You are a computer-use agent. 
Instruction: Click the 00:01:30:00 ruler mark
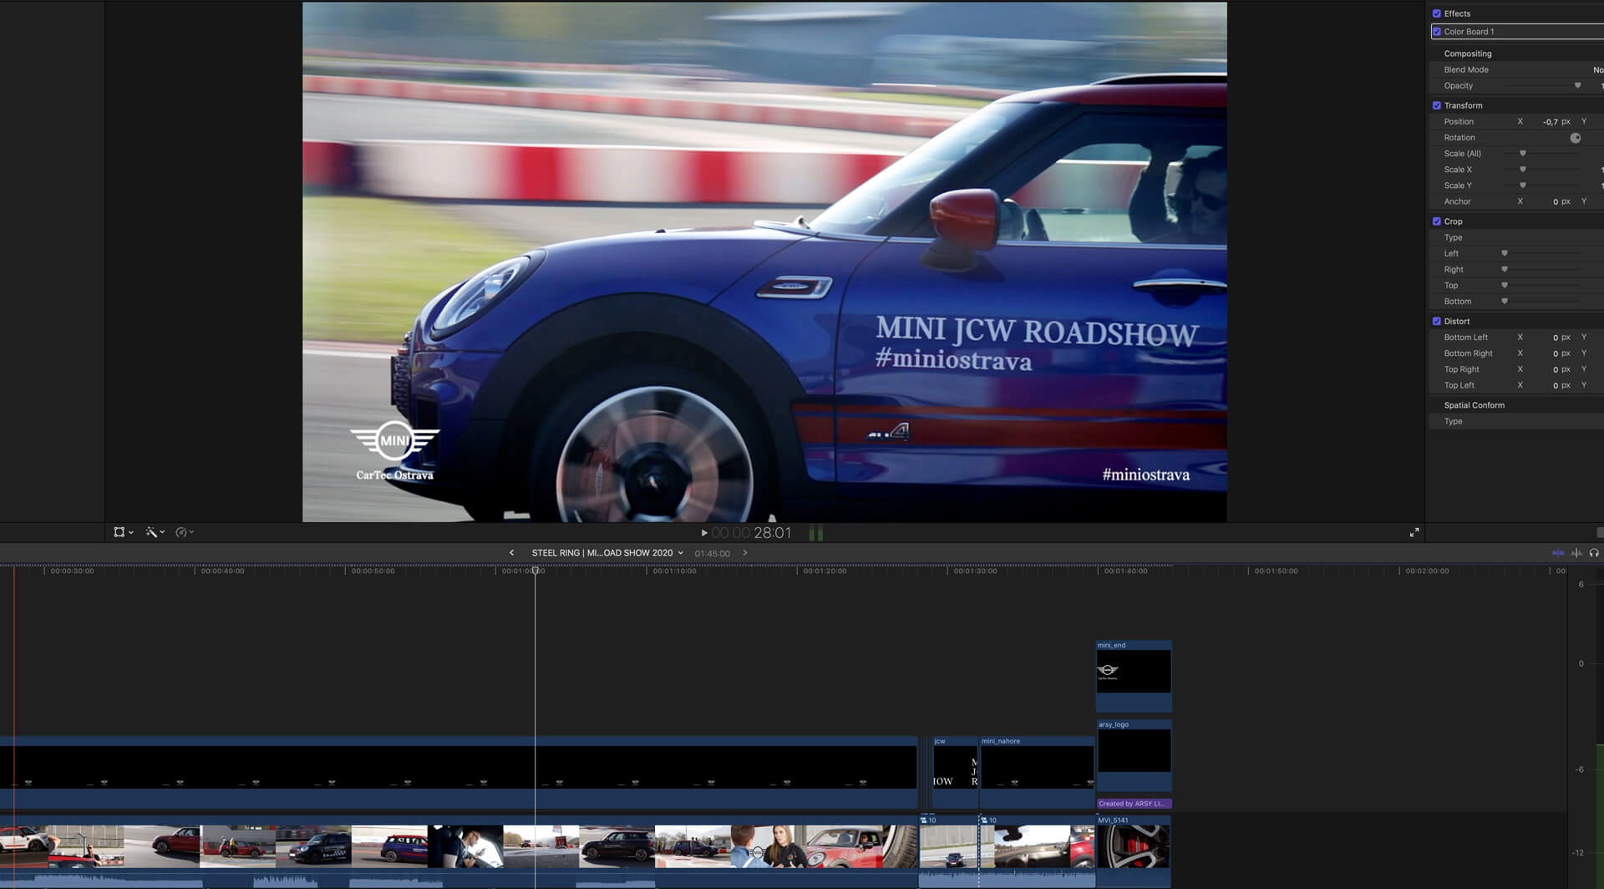(x=975, y=571)
